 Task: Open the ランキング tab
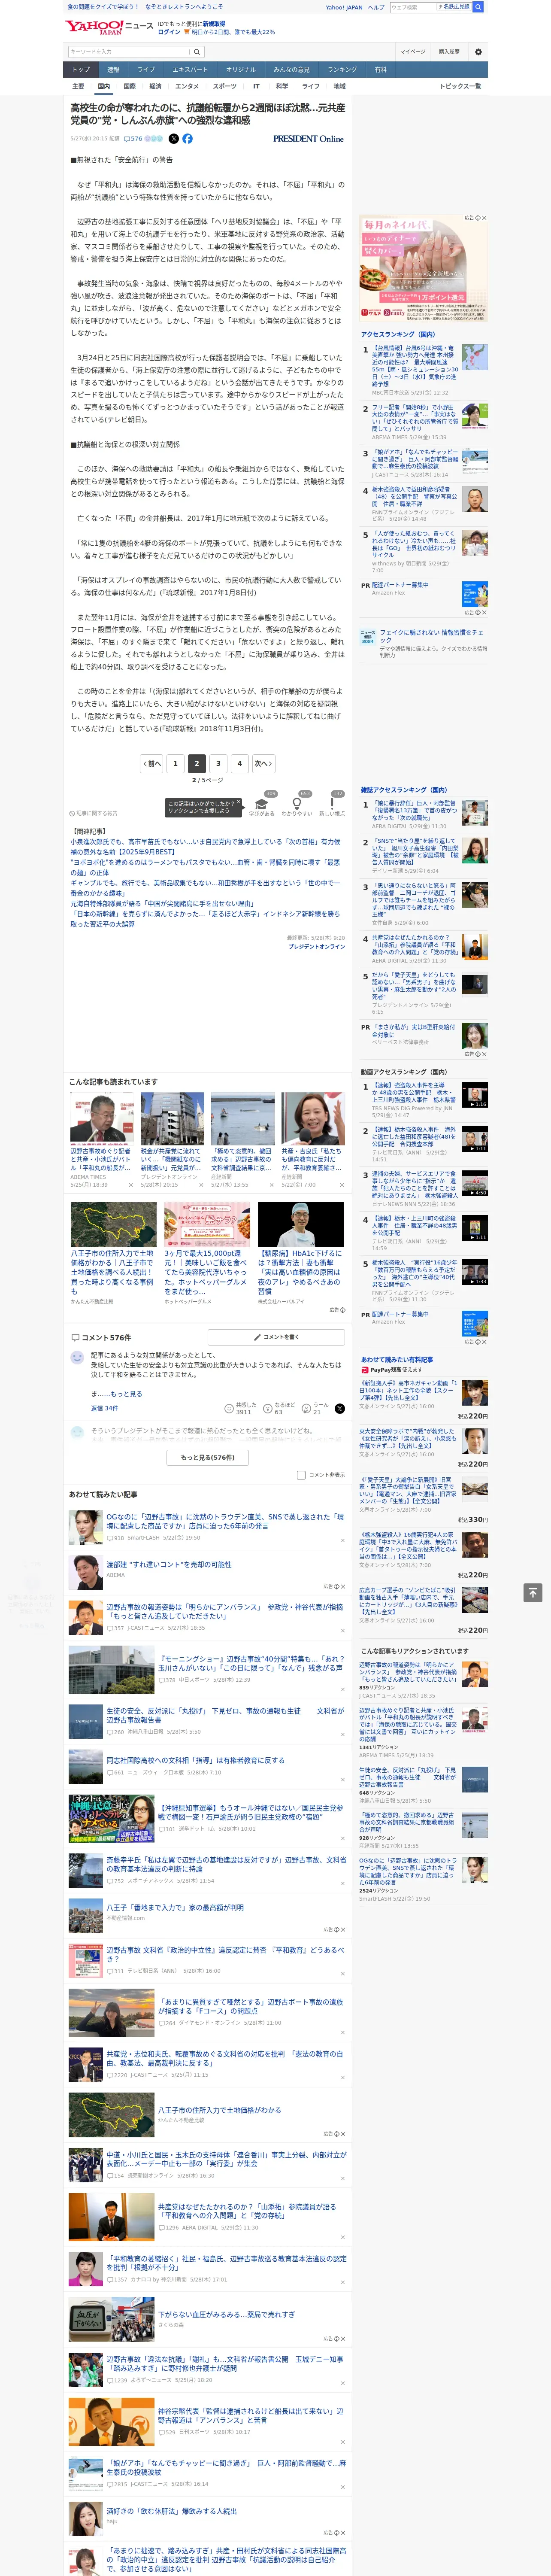342,70
